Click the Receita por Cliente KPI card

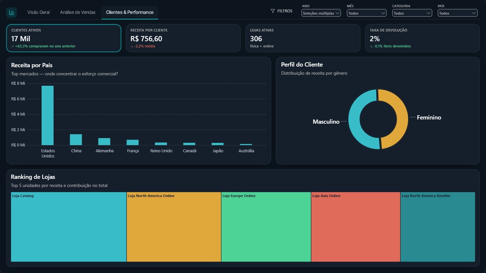pos(183,38)
